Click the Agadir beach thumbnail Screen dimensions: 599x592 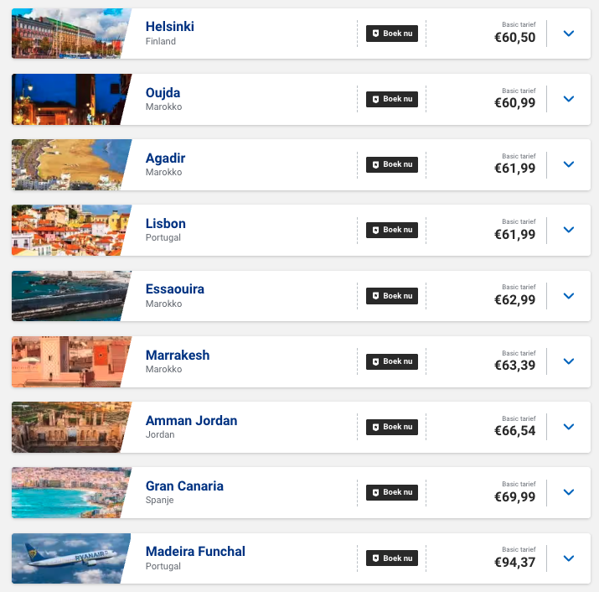pyautogui.click(x=69, y=164)
